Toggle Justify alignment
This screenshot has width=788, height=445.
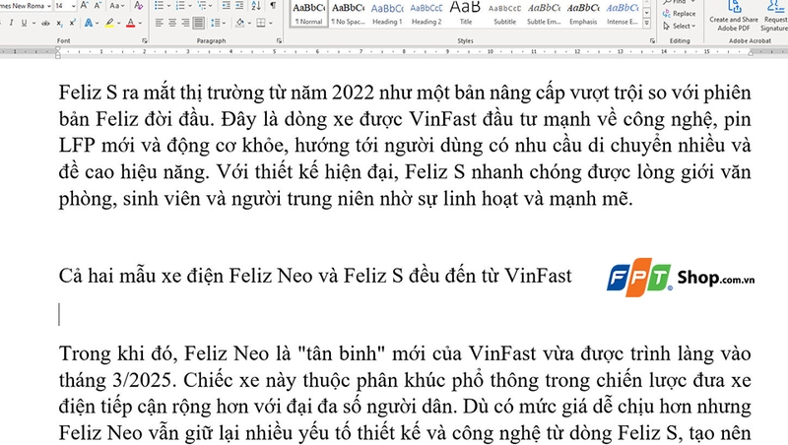(x=199, y=23)
